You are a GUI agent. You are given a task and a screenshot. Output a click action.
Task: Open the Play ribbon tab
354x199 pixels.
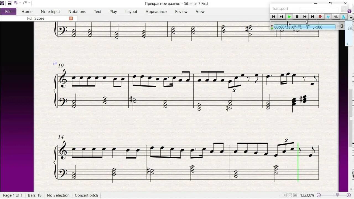pos(113,12)
